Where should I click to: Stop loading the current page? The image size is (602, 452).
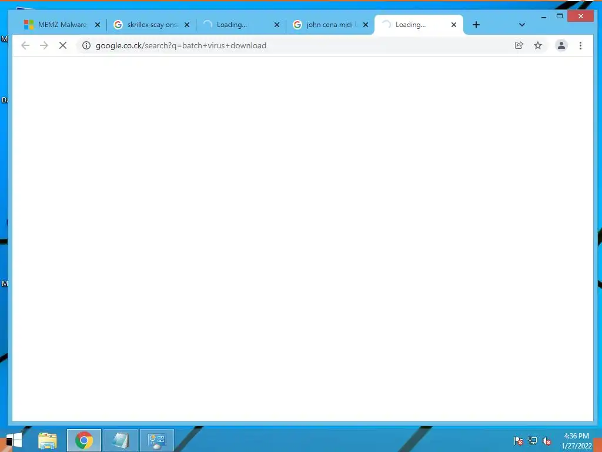point(63,45)
